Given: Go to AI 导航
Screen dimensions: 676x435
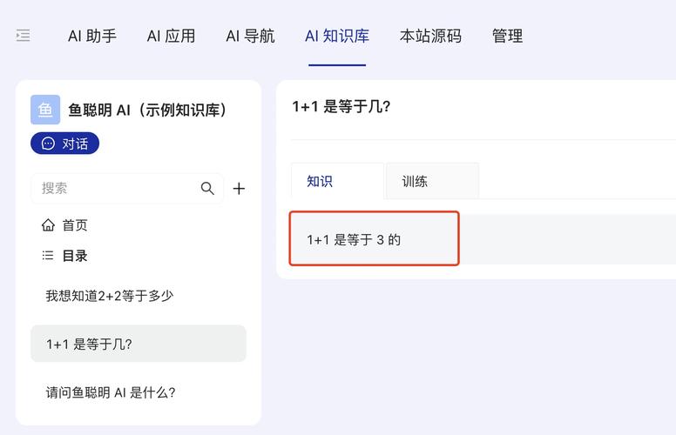Looking at the screenshot, I should tap(251, 36).
